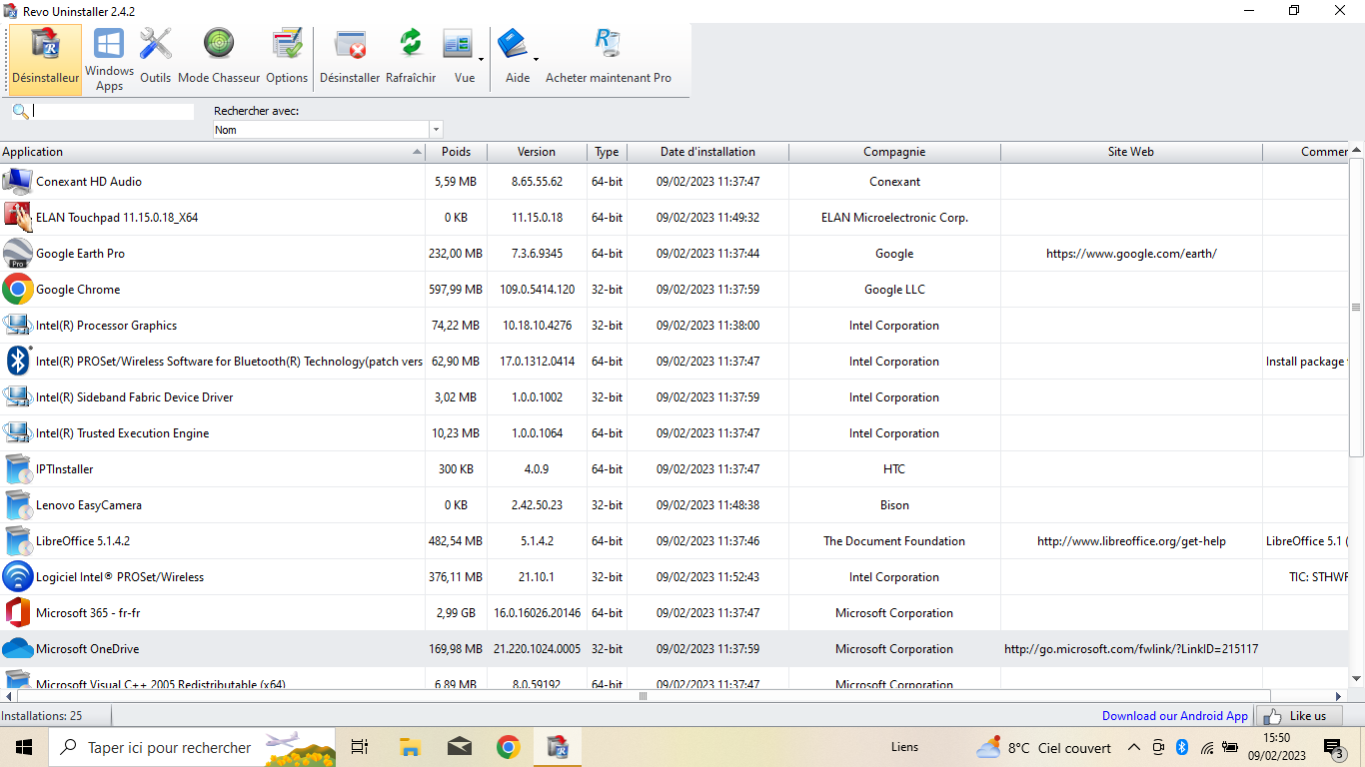Click the Bluetooth tray icon
The height and width of the screenshot is (767, 1365).
pos(1181,747)
